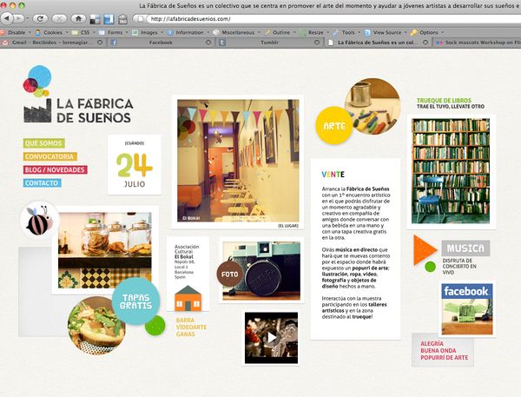Stop loading with the X button
The image size is (521, 397).
59,18
